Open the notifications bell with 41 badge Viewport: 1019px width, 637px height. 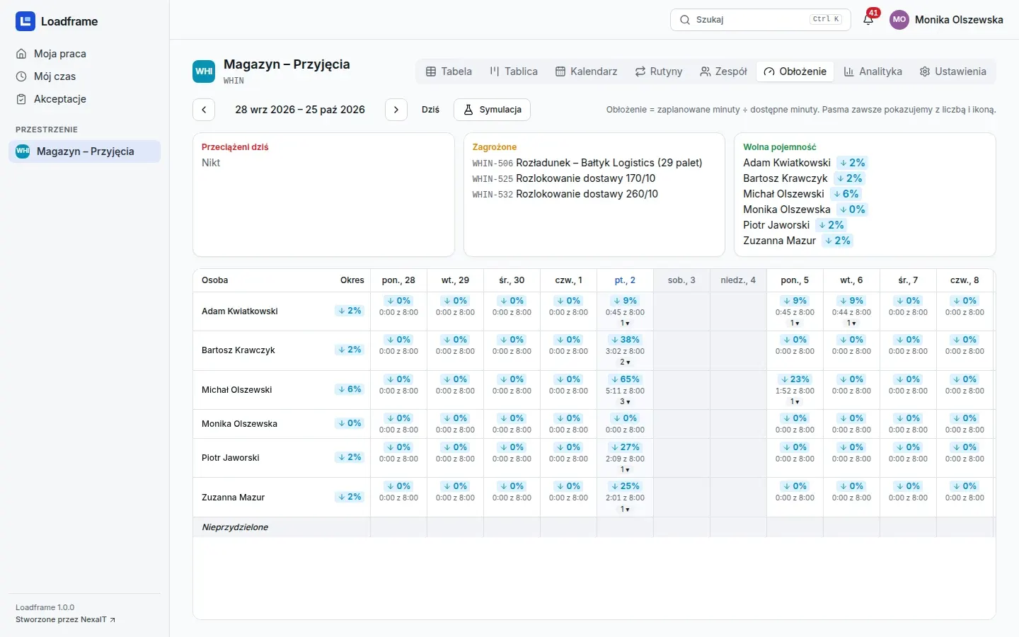(x=868, y=20)
